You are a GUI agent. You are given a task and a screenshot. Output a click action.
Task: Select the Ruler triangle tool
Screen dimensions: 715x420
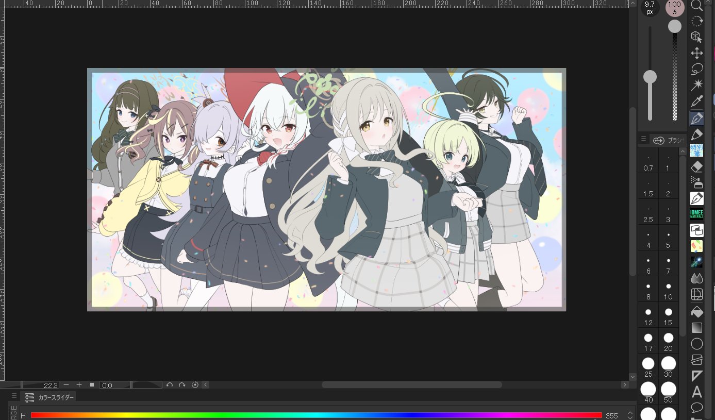pyautogui.click(x=696, y=376)
